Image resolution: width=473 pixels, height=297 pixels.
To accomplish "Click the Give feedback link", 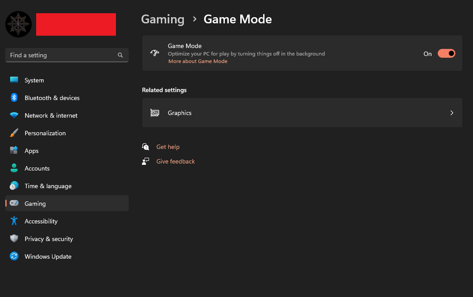I will (x=175, y=161).
